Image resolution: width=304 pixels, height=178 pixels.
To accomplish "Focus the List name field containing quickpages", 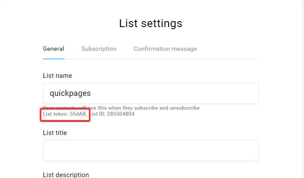I will (151, 93).
